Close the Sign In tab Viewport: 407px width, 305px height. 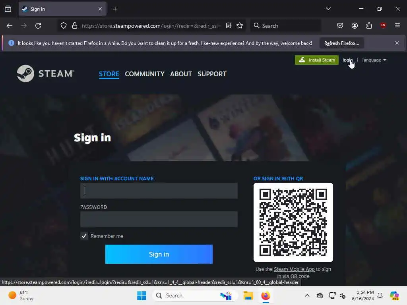tap(100, 9)
